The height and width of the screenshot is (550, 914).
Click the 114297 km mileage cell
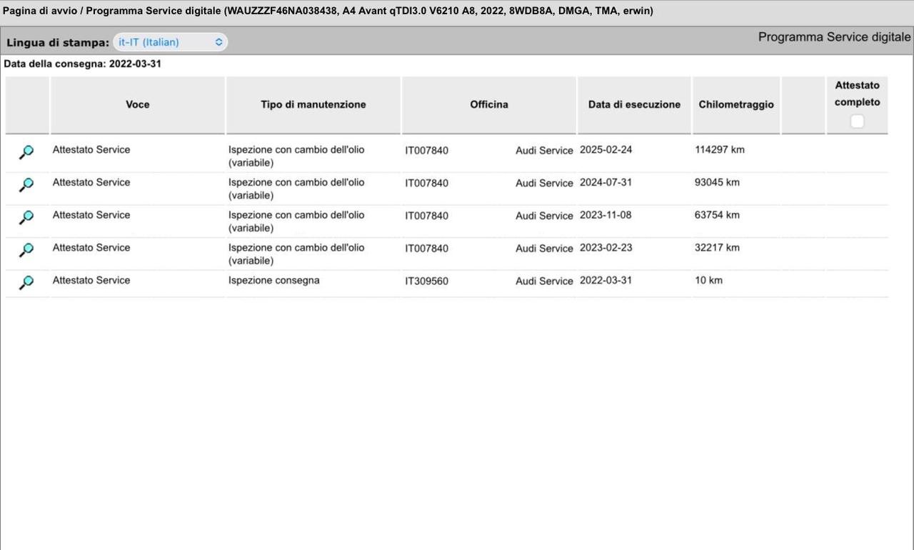(719, 150)
